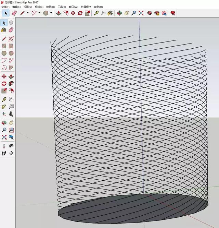Pick the Tape Measure tool in the top toolbar
The height and width of the screenshot is (228, 219).
click(x=96, y=13)
